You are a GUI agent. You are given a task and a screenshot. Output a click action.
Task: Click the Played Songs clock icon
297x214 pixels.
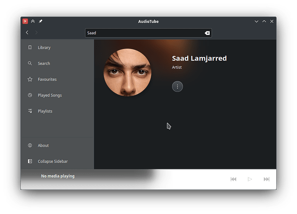pos(30,95)
